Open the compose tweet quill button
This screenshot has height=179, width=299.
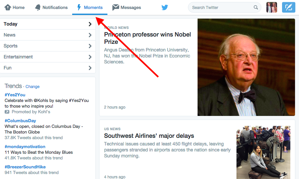[288, 7]
